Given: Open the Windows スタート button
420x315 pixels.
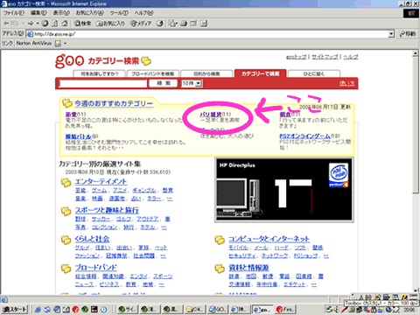Looking at the screenshot, I should (x=14, y=309).
